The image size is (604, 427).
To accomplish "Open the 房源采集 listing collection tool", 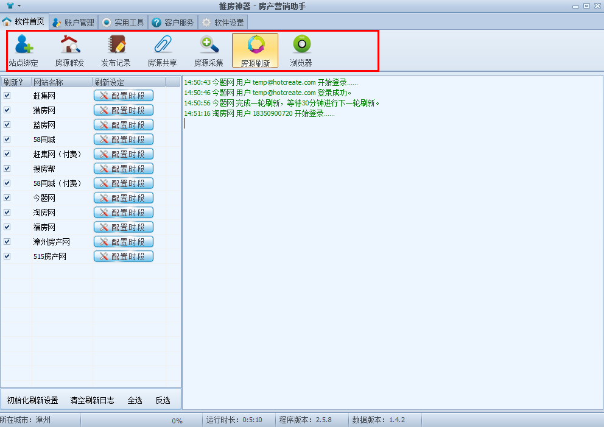I will pyautogui.click(x=208, y=51).
